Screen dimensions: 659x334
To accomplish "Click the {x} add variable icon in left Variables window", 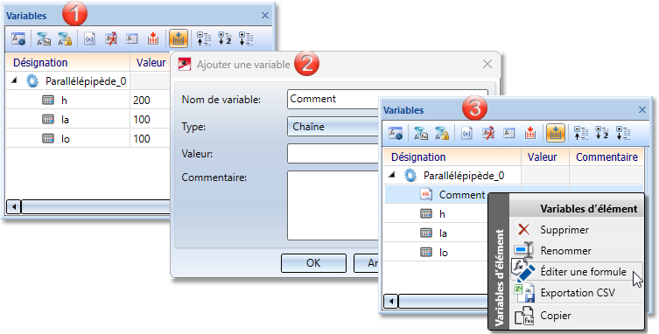I will click(89, 38).
